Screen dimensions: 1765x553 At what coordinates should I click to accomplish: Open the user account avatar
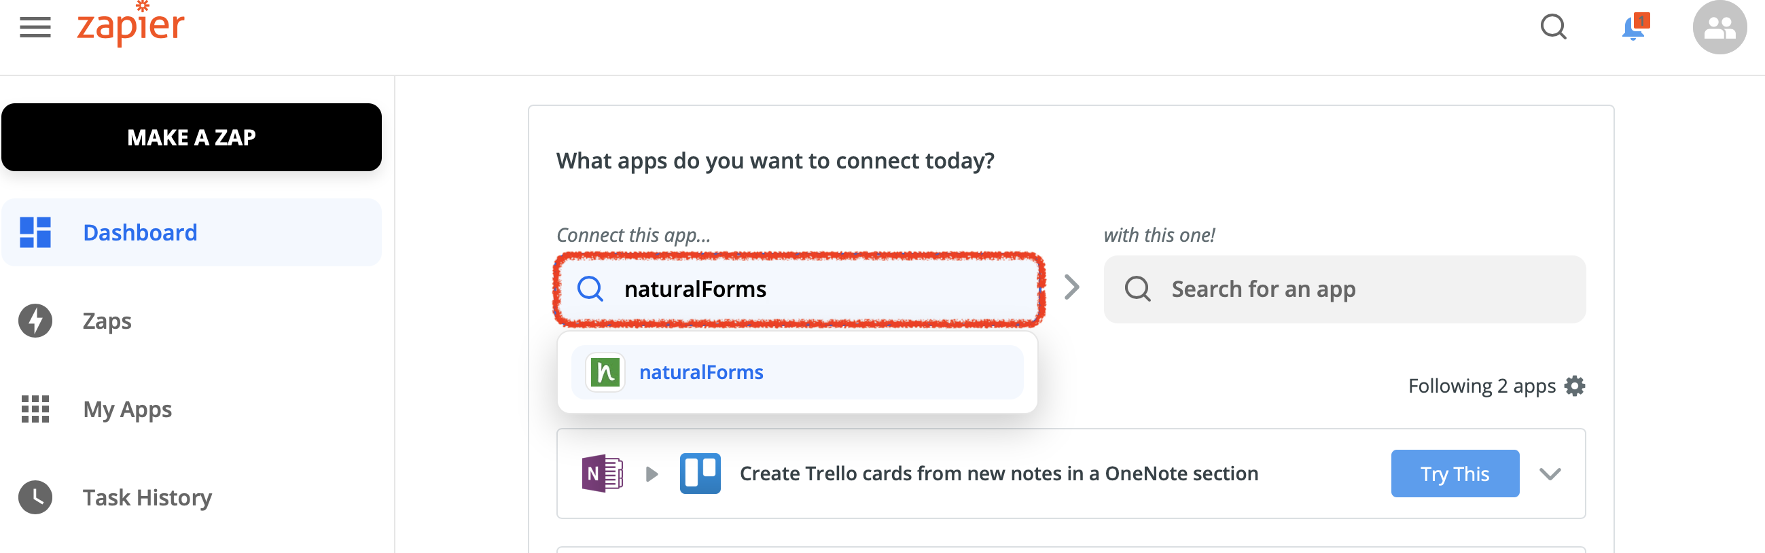click(1719, 27)
